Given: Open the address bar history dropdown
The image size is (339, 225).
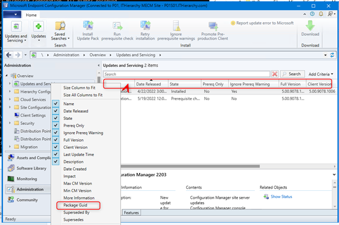Looking at the screenshot, I should point(326,55).
